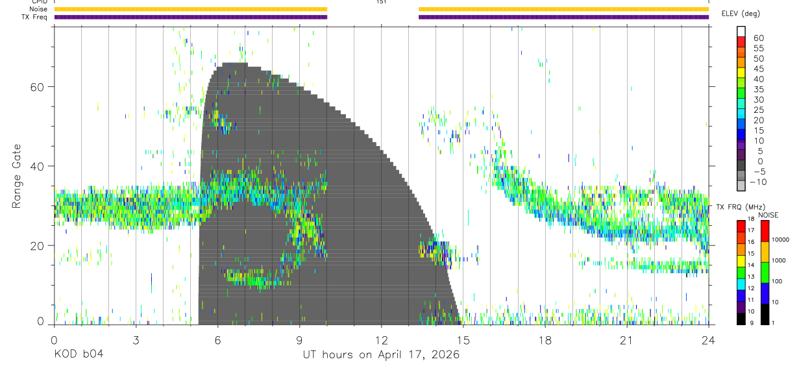Click the right yellow Noise bar segment
Image resolution: width=797 pixels, height=368 pixels.
click(564, 9)
